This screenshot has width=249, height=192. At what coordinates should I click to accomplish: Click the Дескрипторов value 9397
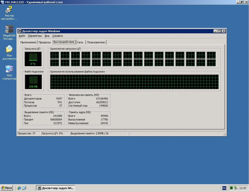[59, 99]
